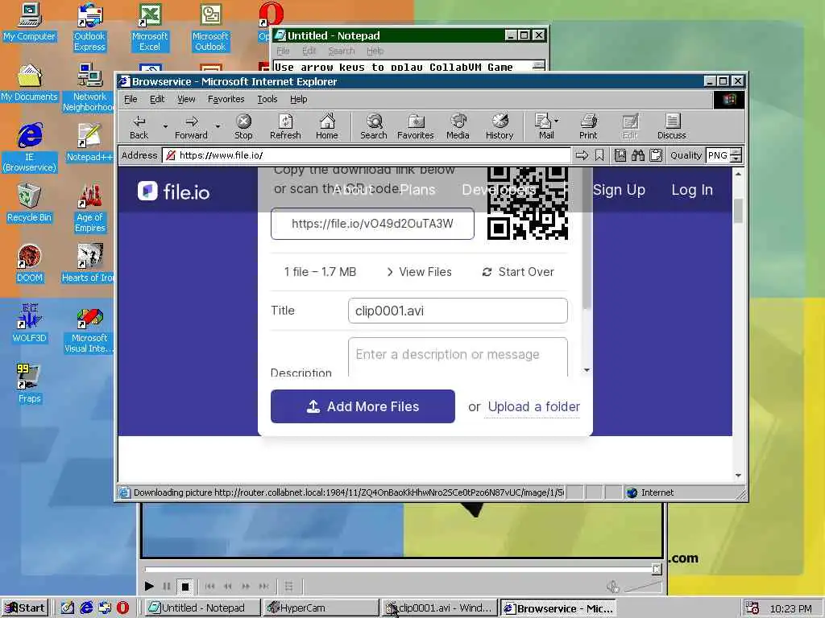Screen dimensions: 825x618
Task: Launch WOLF3D desktop shortcut
Action: (29, 323)
